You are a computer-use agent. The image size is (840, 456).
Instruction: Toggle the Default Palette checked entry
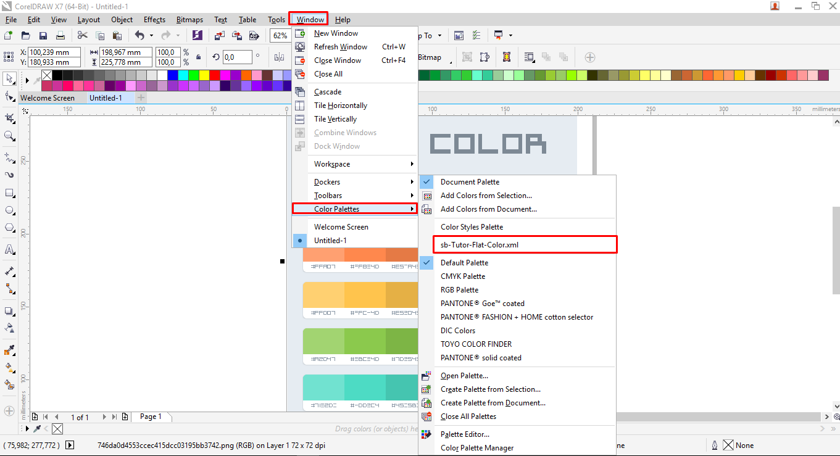coord(464,263)
